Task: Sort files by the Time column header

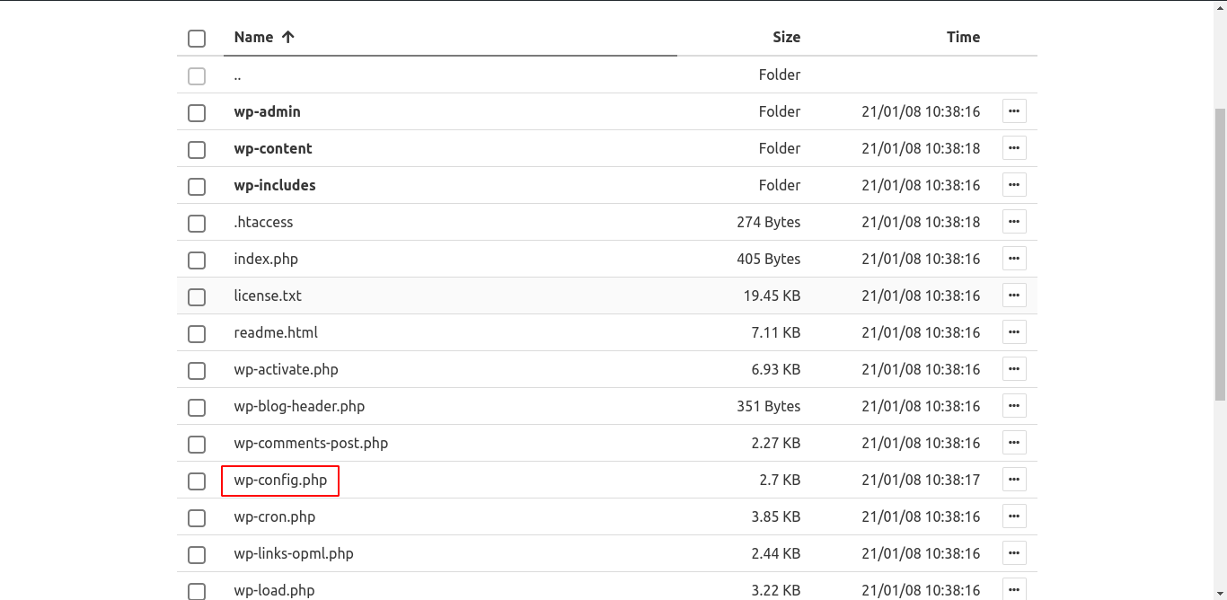Action: (963, 37)
